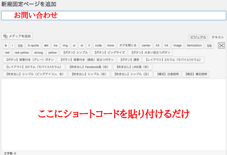Click the center quicktag button

[x=146, y=46]
